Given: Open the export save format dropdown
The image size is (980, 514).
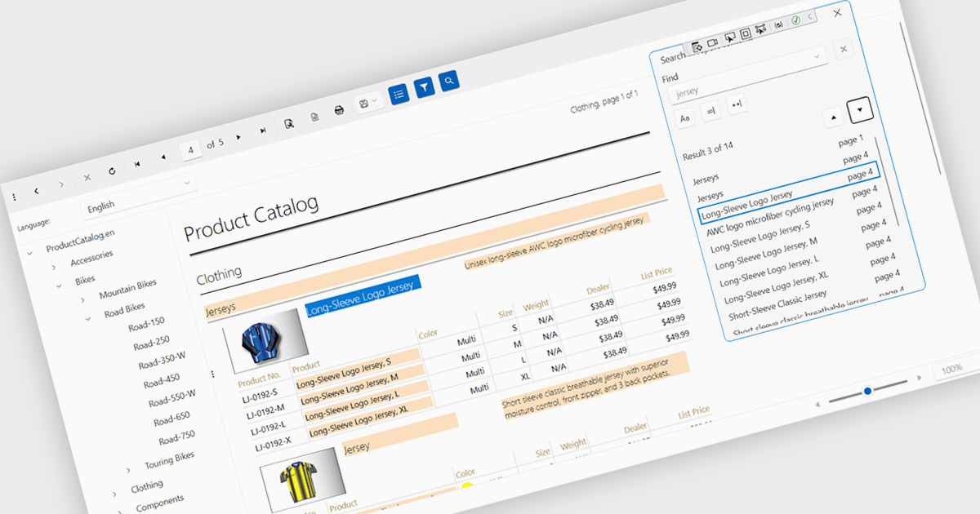Looking at the screenshot, I should coord(369,102).
